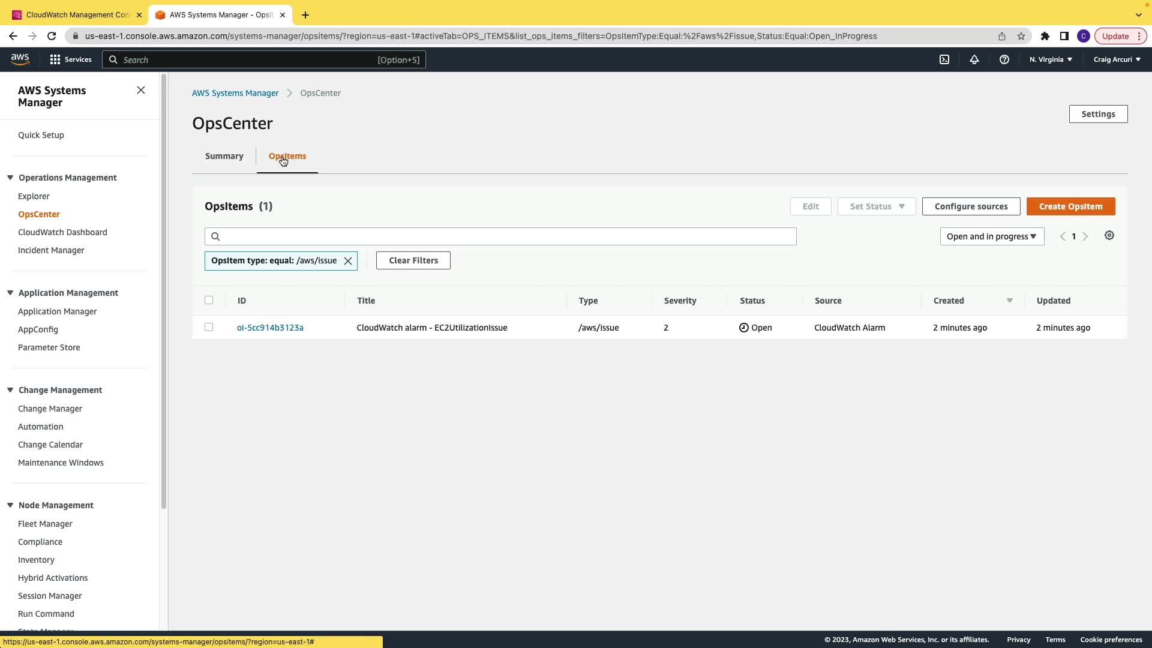Screen dimensions: 1152x648
Task: Select all OpsItems with header checkbox
Action: pos(209,300)
